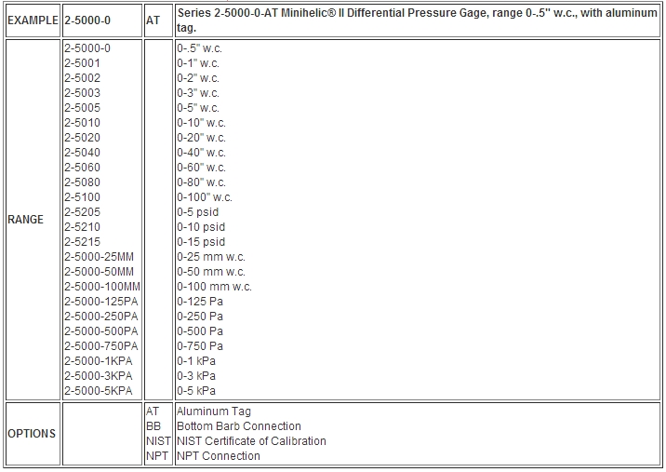Image resolution: width=666 pixels, height=472 pixels.
Task: Select the 2-5003 model number text
Action: [x=83, y=93]
